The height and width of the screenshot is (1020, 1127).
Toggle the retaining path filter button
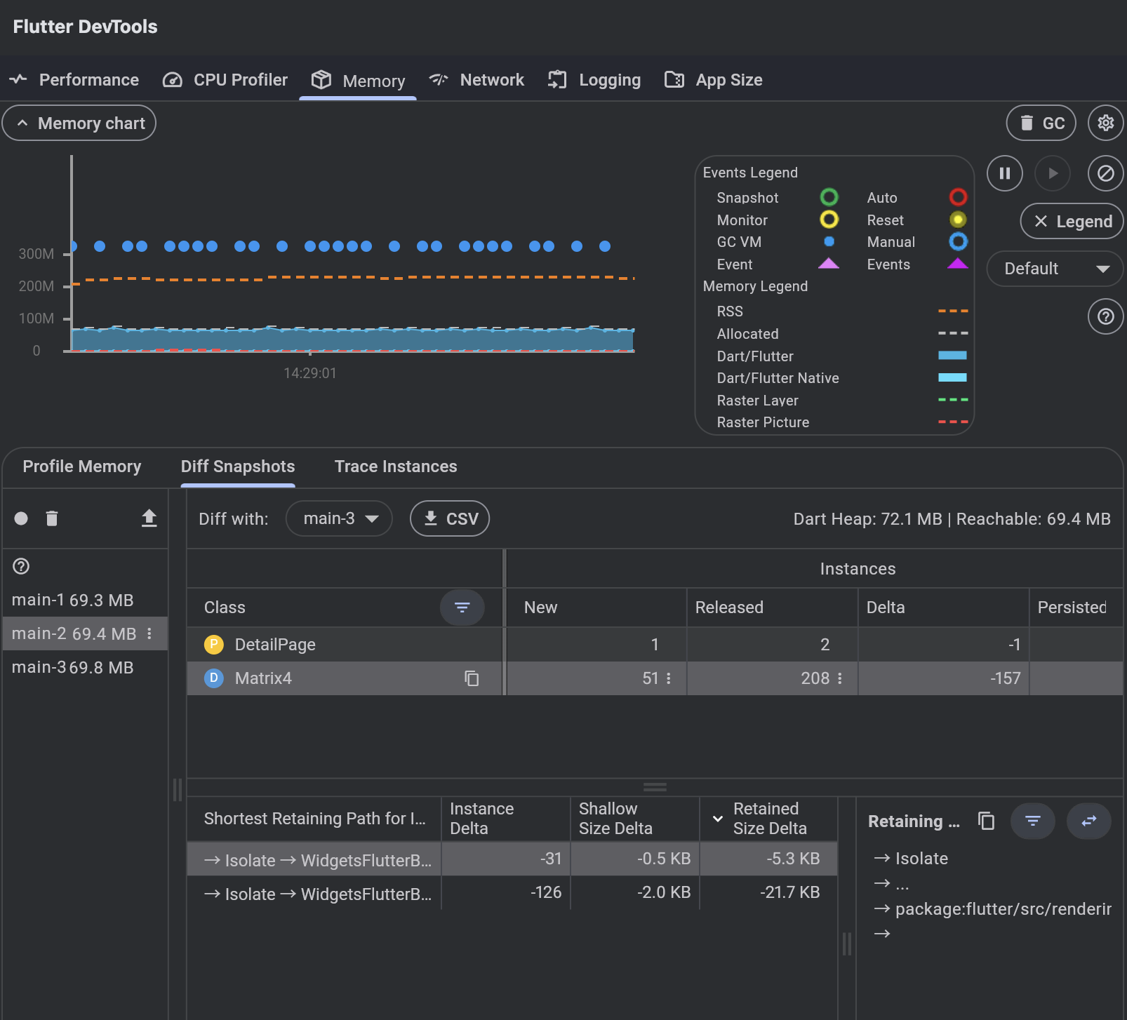1032,821
